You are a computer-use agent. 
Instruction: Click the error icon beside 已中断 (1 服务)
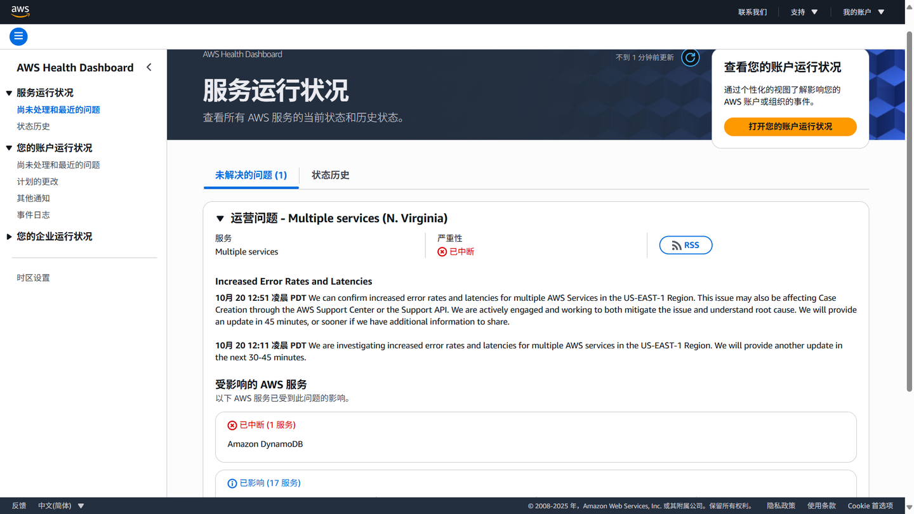tap(233, 425)
